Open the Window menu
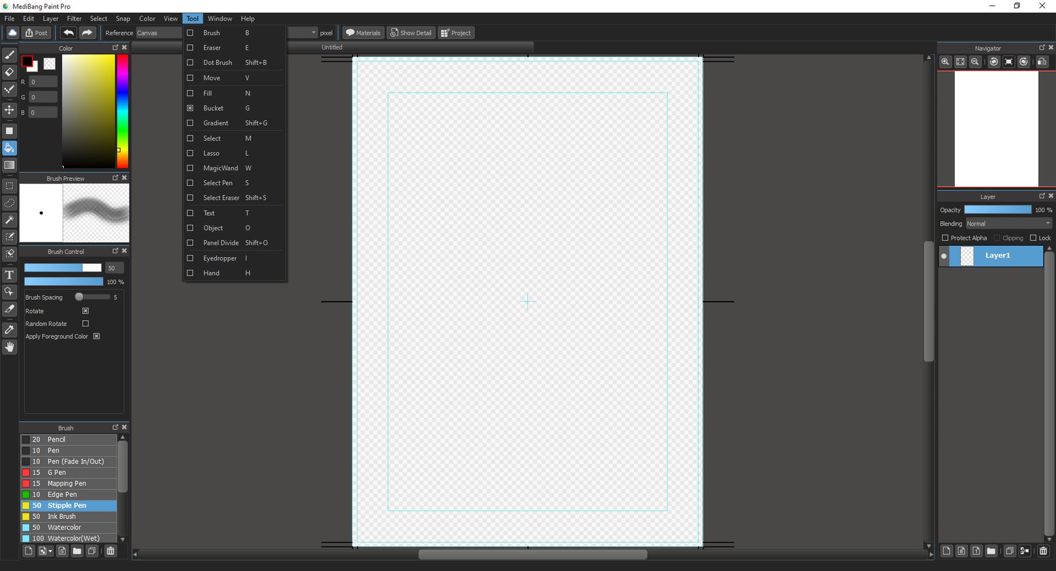The image size is (1056, 571). tap(220, 18)
